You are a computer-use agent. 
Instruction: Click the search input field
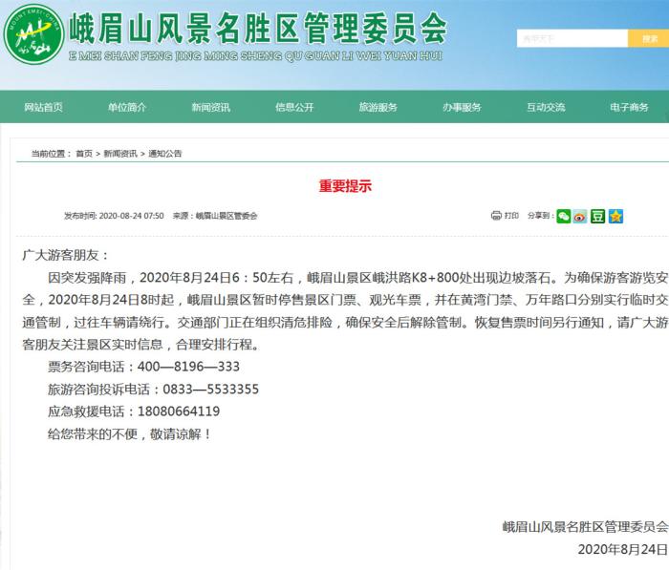572,39
